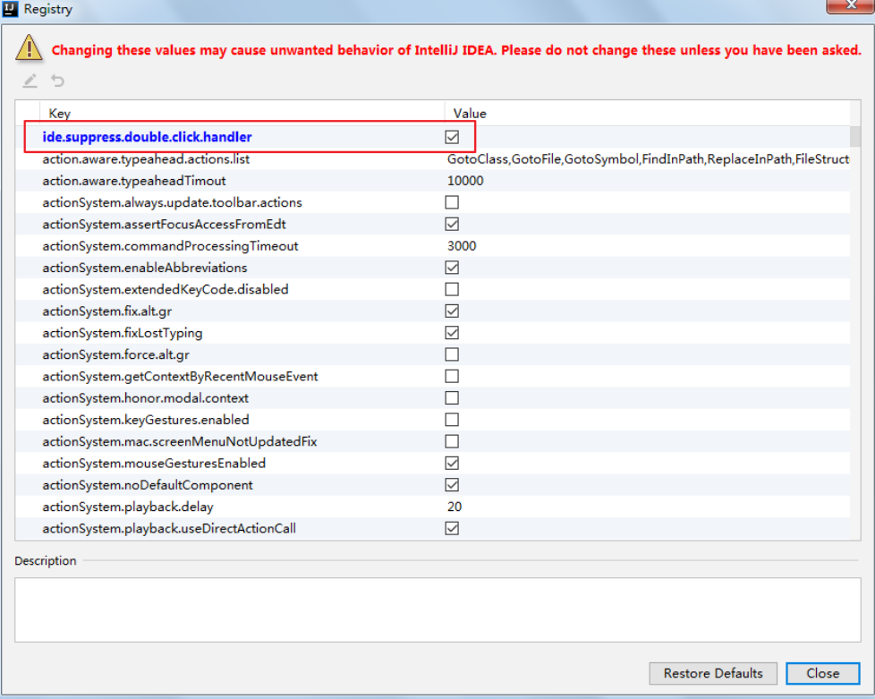The width and height of the screenshot is (875, 699).
Task: Select the ide.suppress.double.click.handler key
Action: coord(148,137)
